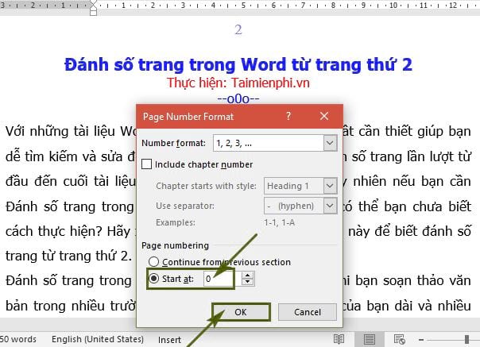Click English (United States) language in status bar

coord(98,339)
